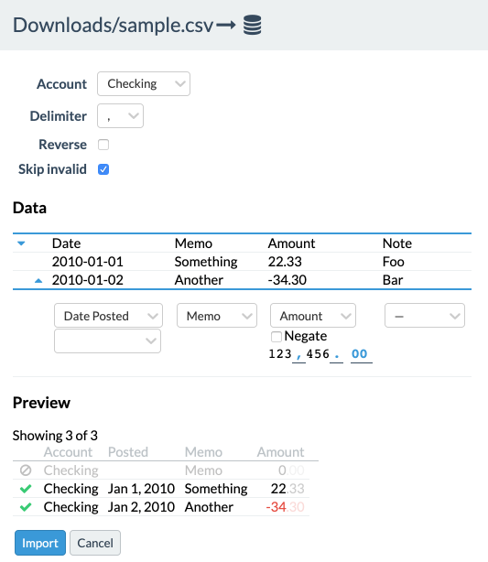Click the Account column header in Preview
Image resolution: width=488 pixels, height=562 pixels.
[x=68, y=452]
